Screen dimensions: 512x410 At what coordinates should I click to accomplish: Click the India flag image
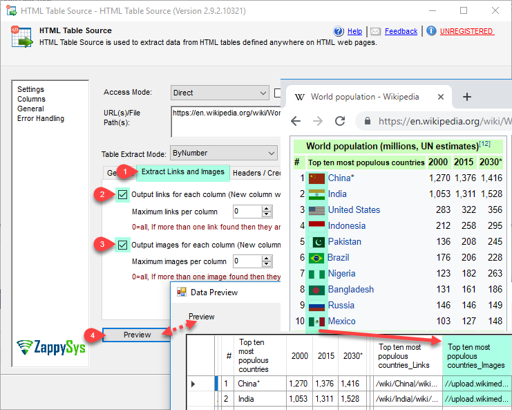click(316, 194)
